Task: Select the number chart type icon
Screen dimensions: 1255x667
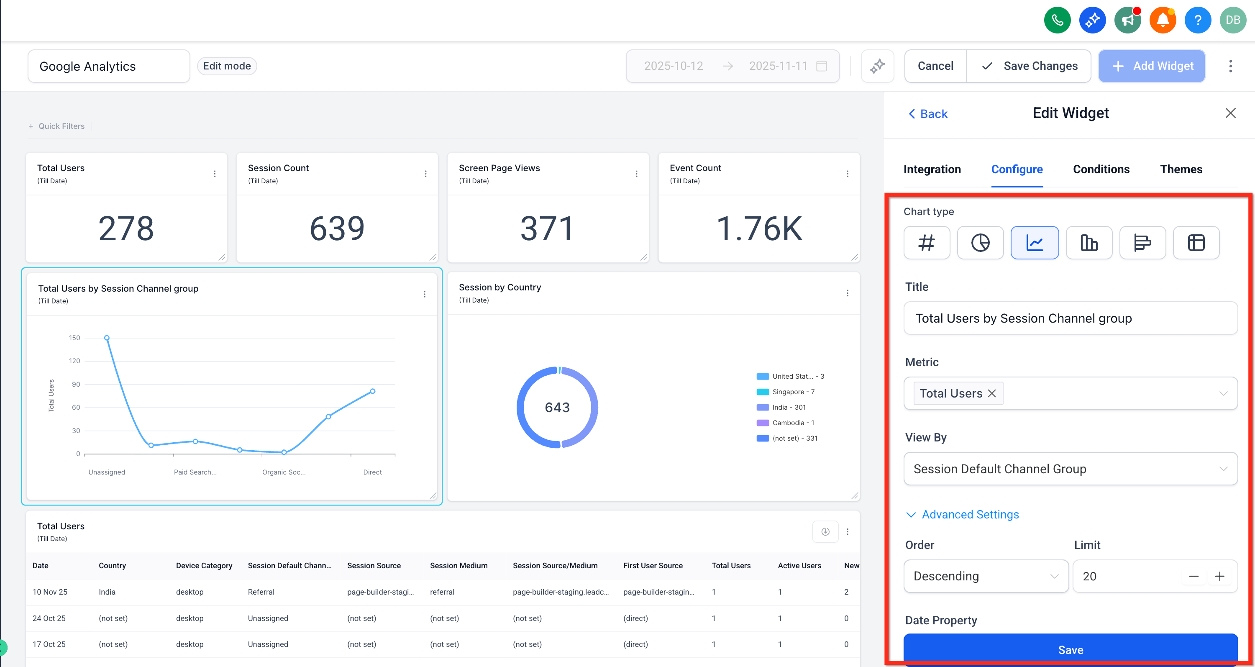Action: [926, 243]
